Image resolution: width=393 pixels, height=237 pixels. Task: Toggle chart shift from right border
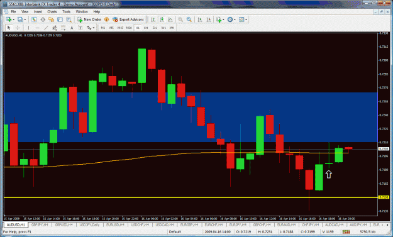pos(209,19)
